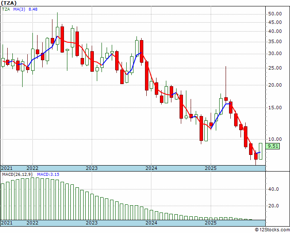Click the 20.00 price axis label
Image resolution: width=290 pixels, height=233 pixels.
[275, 85]
